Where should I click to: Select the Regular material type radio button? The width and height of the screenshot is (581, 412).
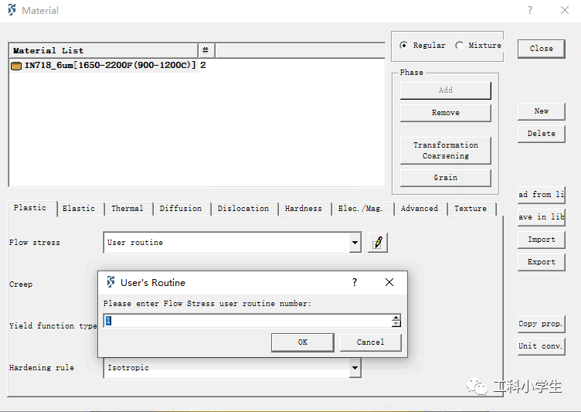point(403,46)
